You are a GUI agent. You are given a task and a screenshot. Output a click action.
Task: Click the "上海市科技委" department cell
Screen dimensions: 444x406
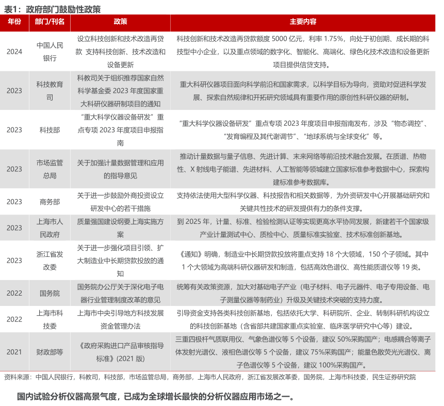click(x=50, y=319)
